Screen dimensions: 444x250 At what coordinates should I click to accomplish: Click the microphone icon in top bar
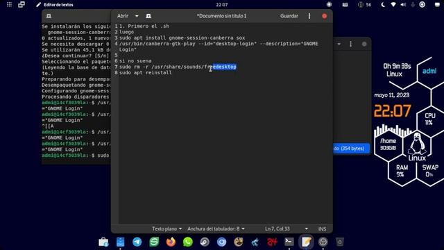click(413, 5)
